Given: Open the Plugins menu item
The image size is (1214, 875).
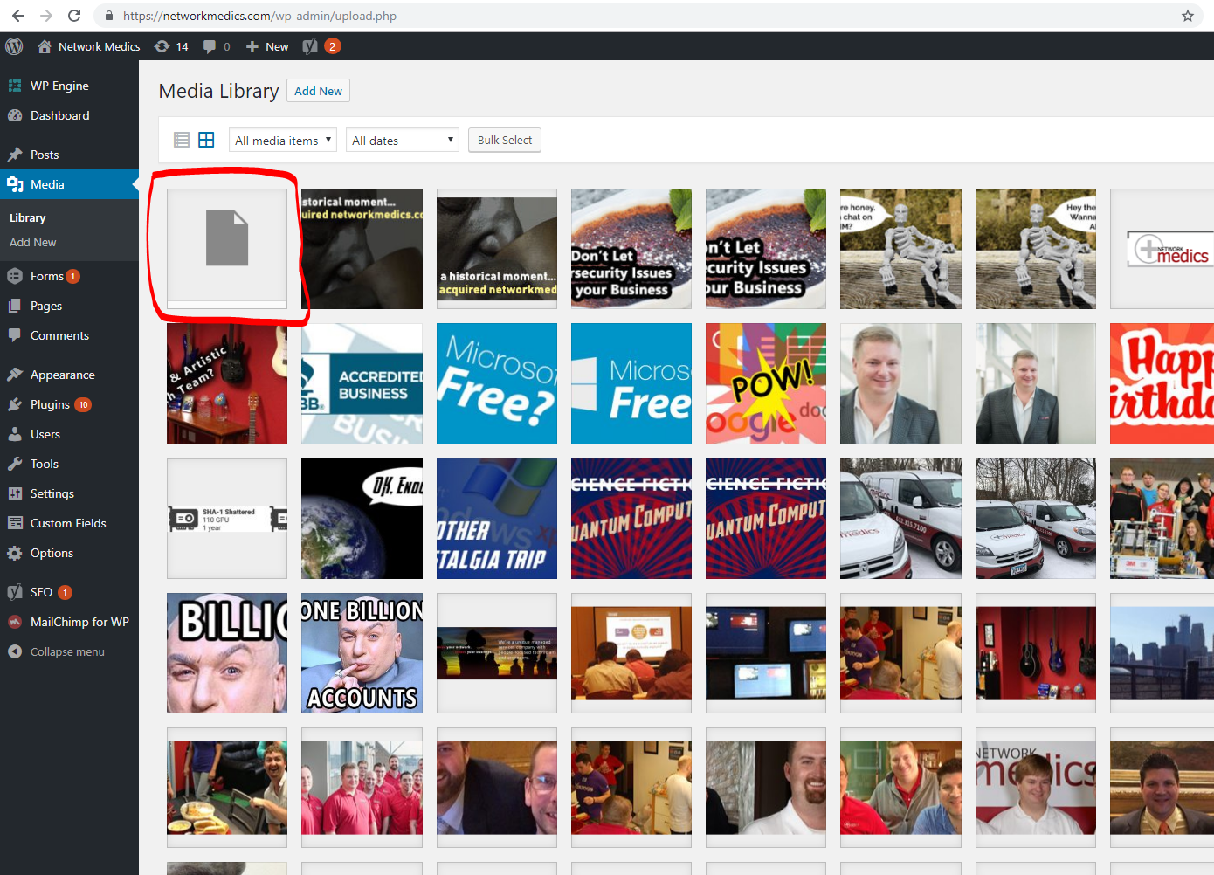Looking at the screenshot, I should pyautogui.click(x=50, y=404).
